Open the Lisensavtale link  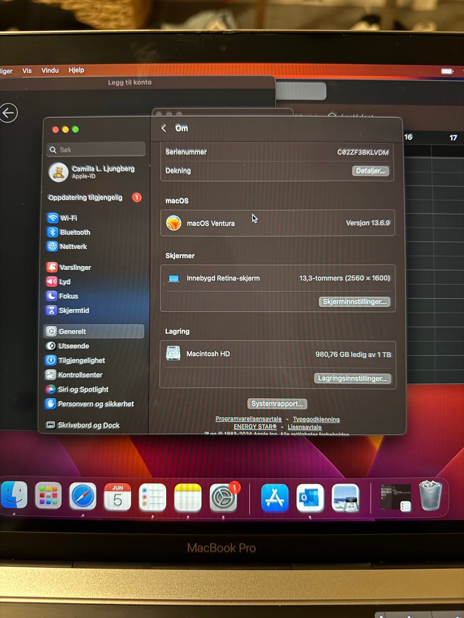(304, 427)
